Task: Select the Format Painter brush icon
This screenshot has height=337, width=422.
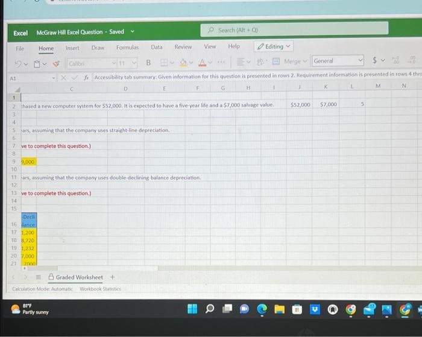Action: [56, 64]
